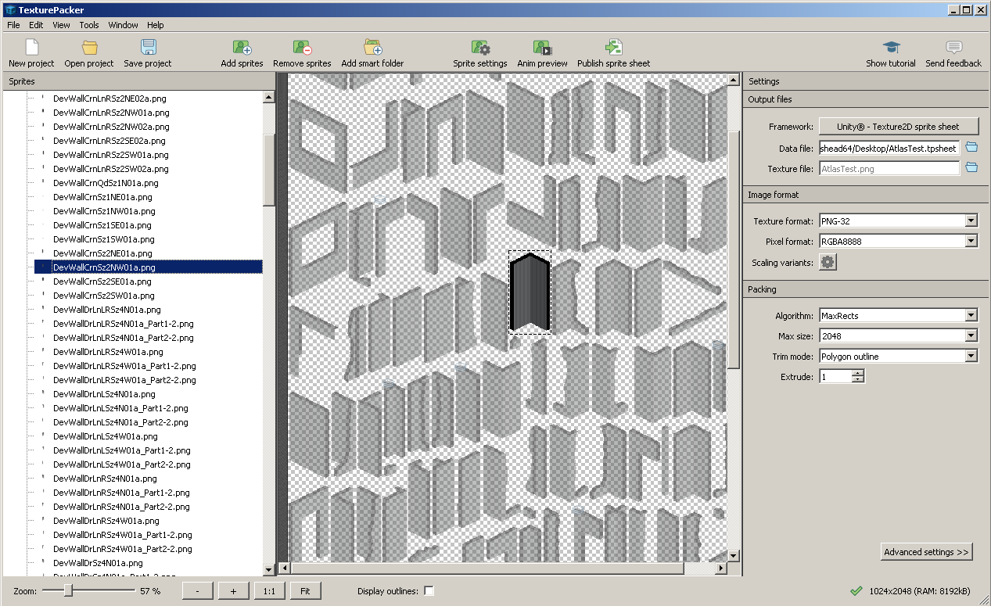This screenshot has width=991, height=606.
Task: Open the Tools menu
Action: tap(89, 25)
